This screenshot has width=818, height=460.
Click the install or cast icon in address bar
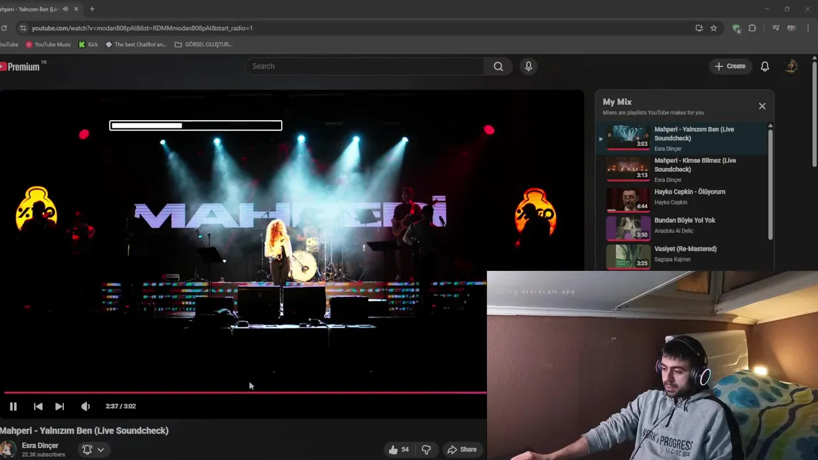pyautogui.click(x=699, y=28)
